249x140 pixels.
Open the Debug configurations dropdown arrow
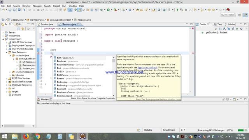click(105, 10)
